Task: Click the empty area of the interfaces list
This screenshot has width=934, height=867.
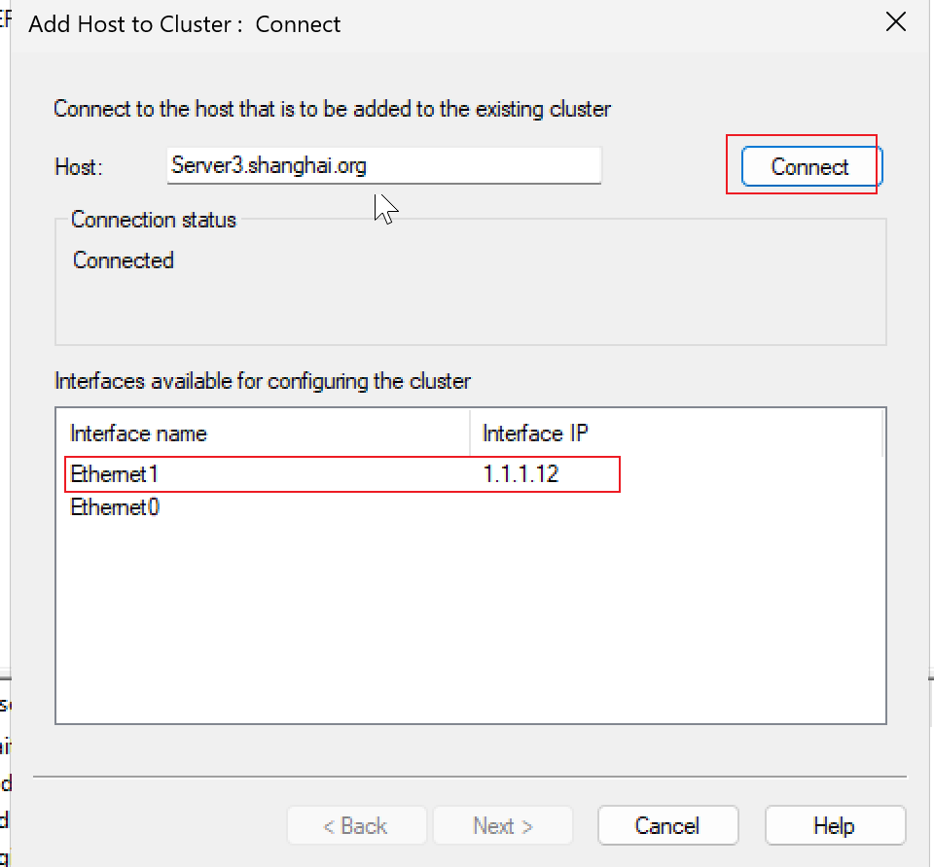Action: pos(471,622)
